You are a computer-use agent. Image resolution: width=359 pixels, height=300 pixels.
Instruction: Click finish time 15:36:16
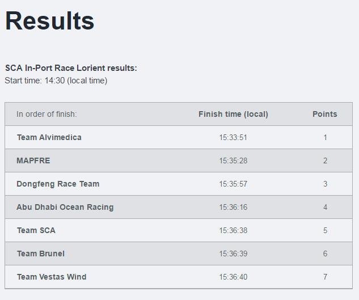point(233,207)
